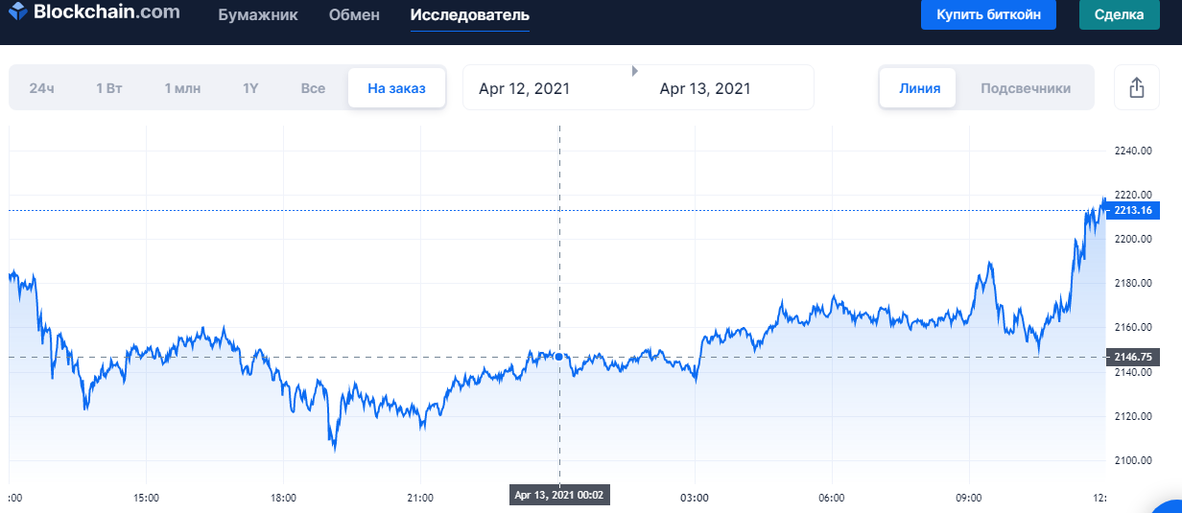Show the Все full history range

(313, 88)
